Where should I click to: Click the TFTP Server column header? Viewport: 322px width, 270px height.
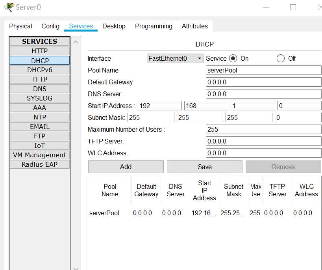[x=277, y=190]
